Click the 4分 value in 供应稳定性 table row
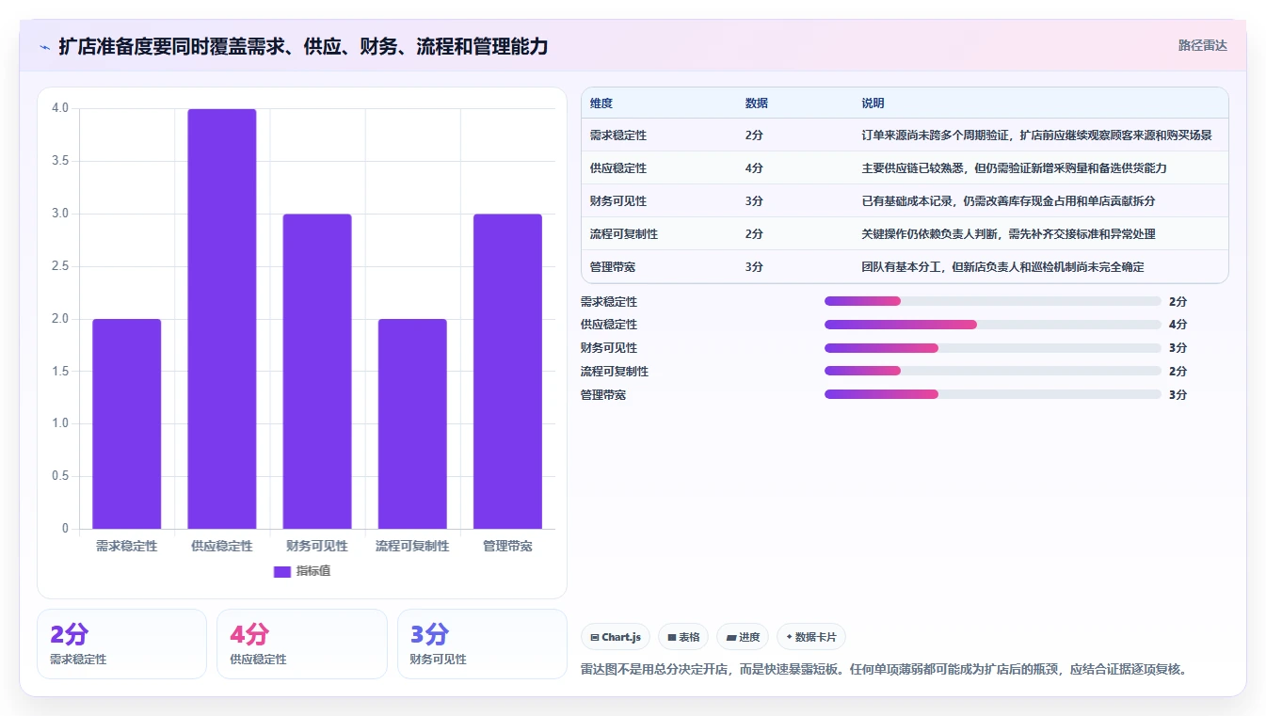Image resolution: width=1266 pixels, height=716 pixels. click(754, 168)
